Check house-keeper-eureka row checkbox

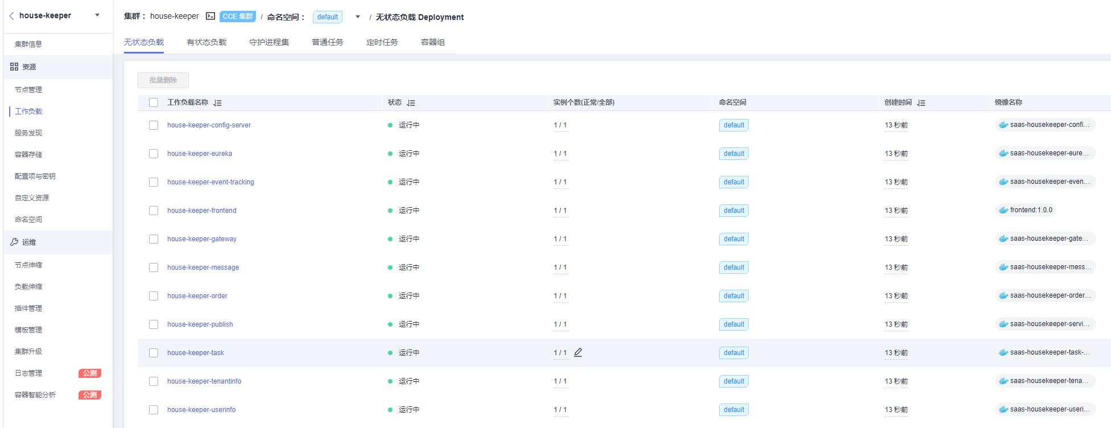(154, 154)
